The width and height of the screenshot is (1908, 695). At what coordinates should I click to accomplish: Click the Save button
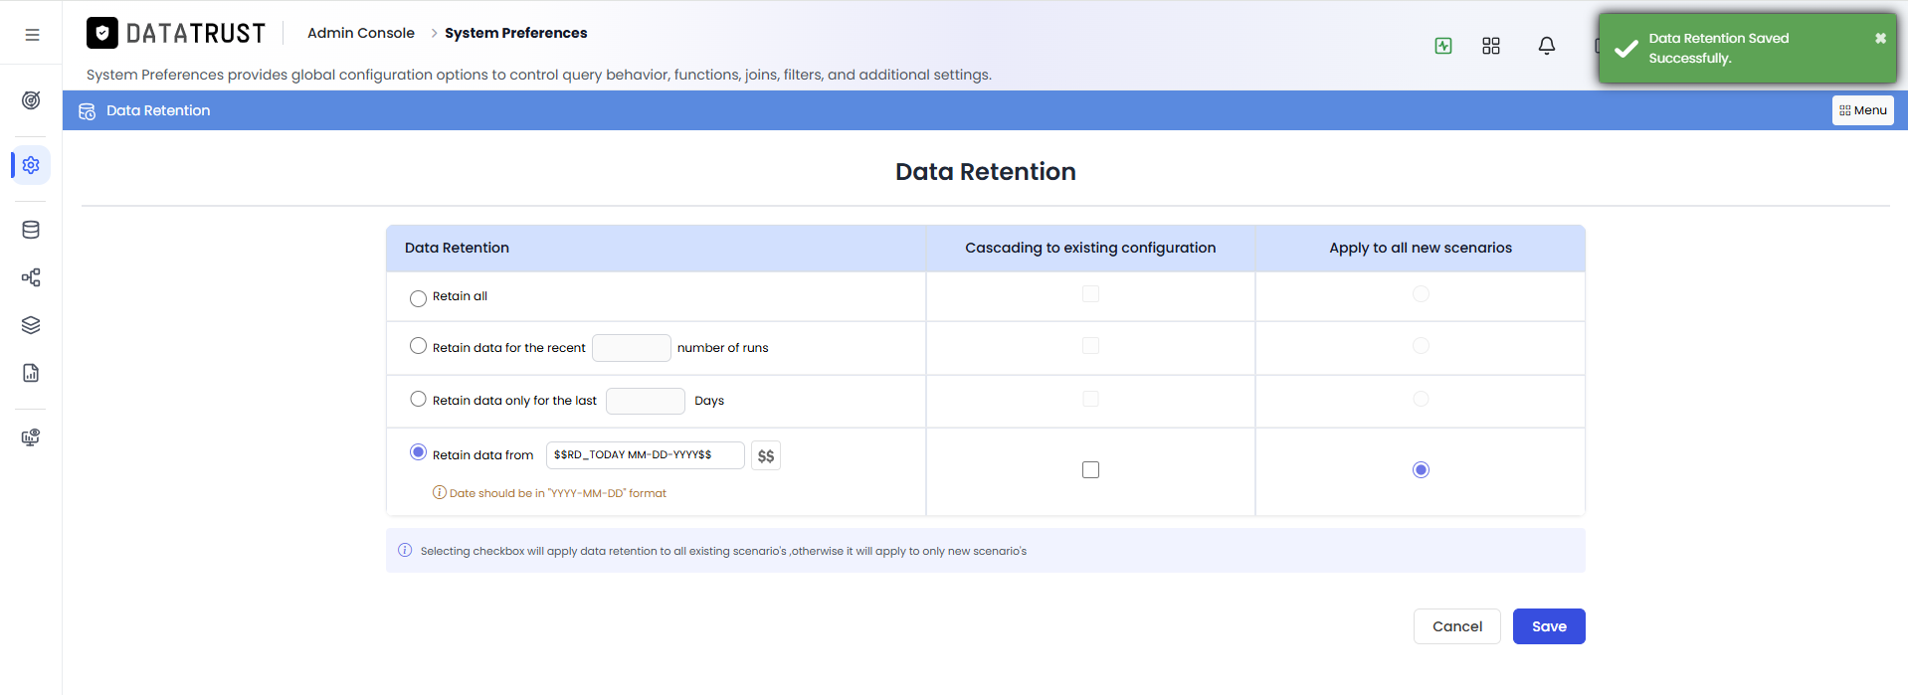coord(1549,626)
